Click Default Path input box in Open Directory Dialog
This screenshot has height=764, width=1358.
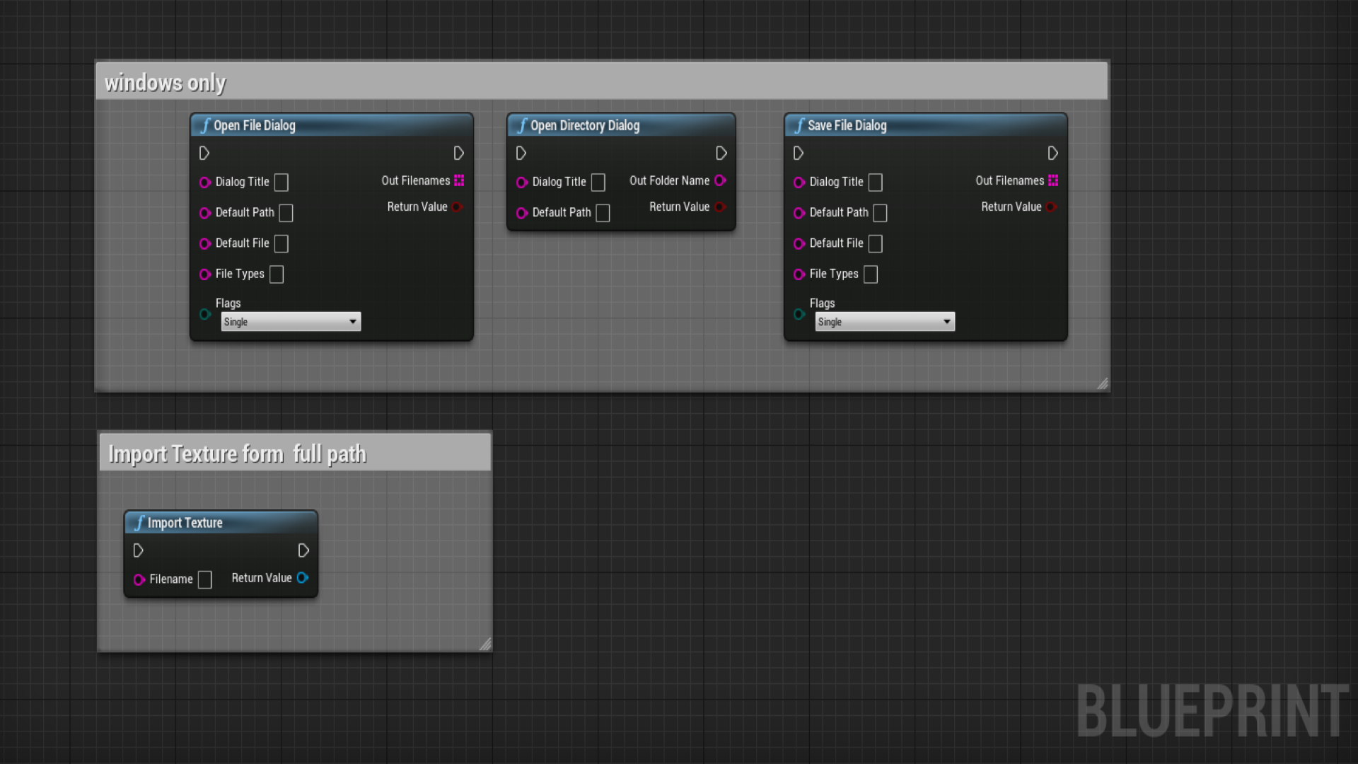pos(603,213)
